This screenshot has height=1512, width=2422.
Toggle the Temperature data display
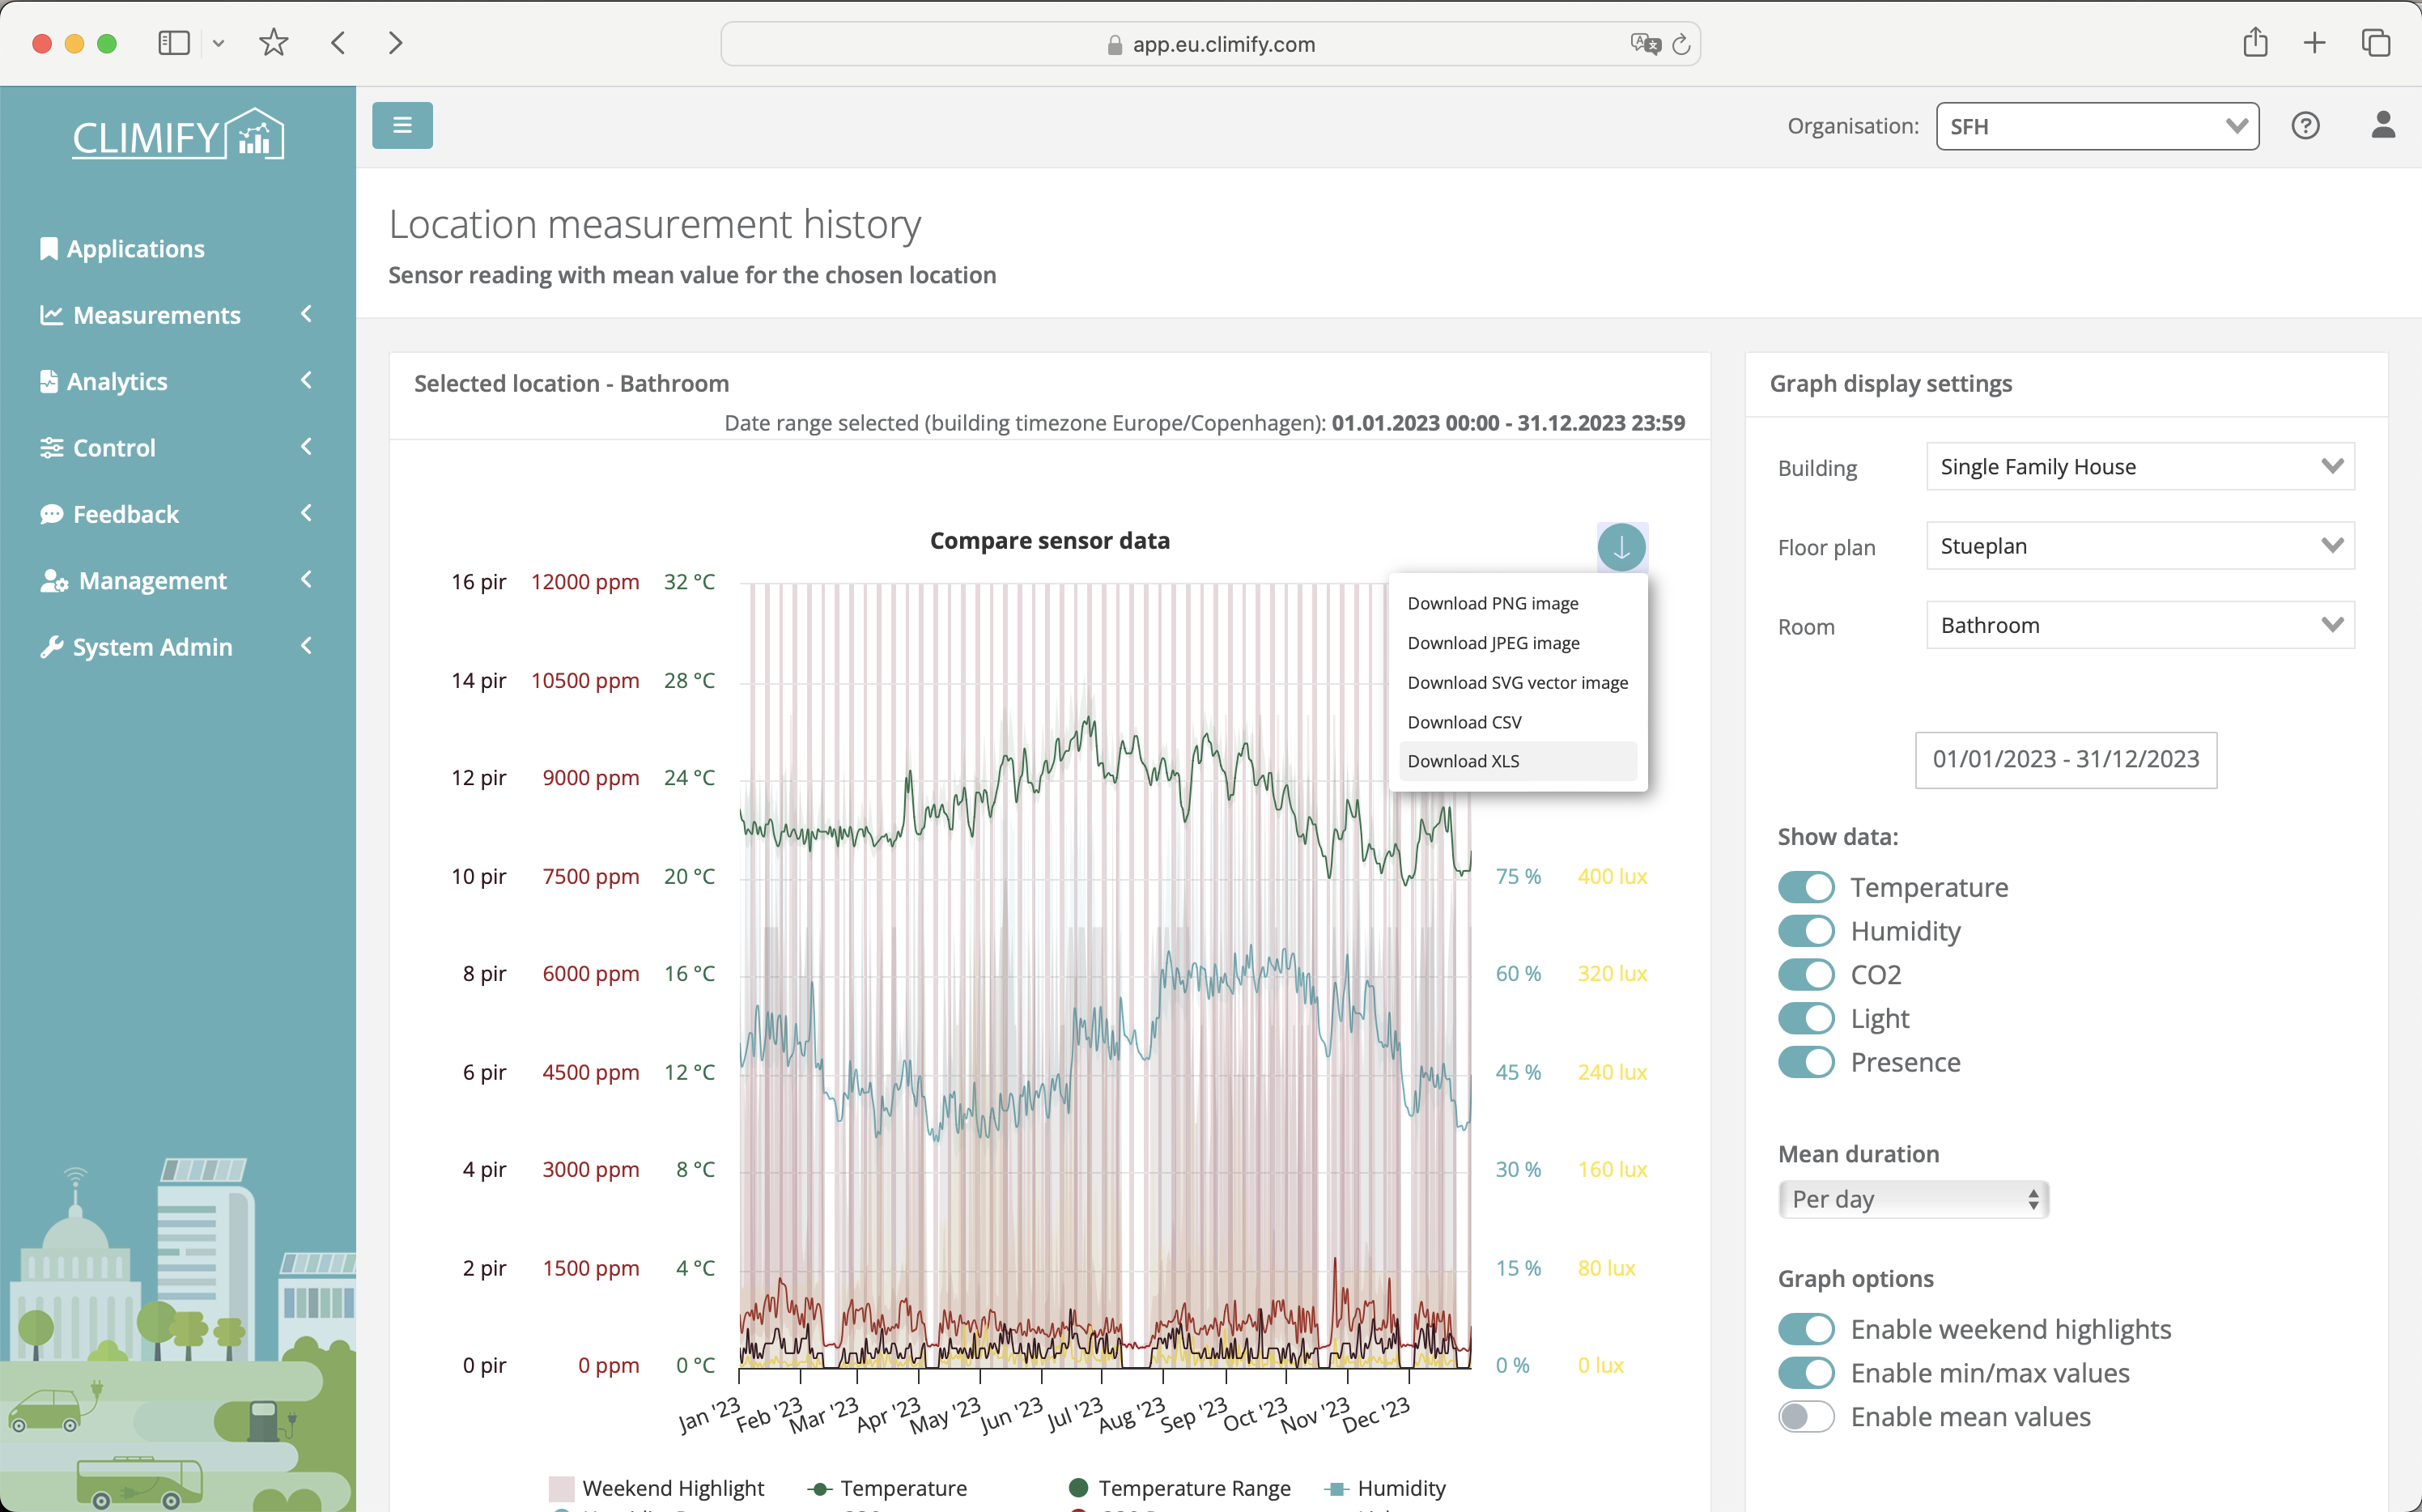pyautogui.click(x=1806, y=886)
